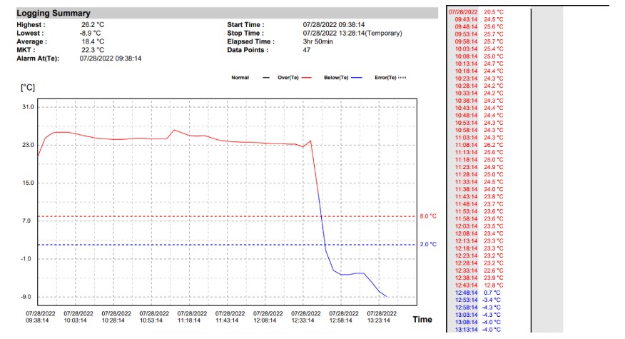Click the [°C] axis unit label
This screenshot has height=339, width=625.
(28, 87)
